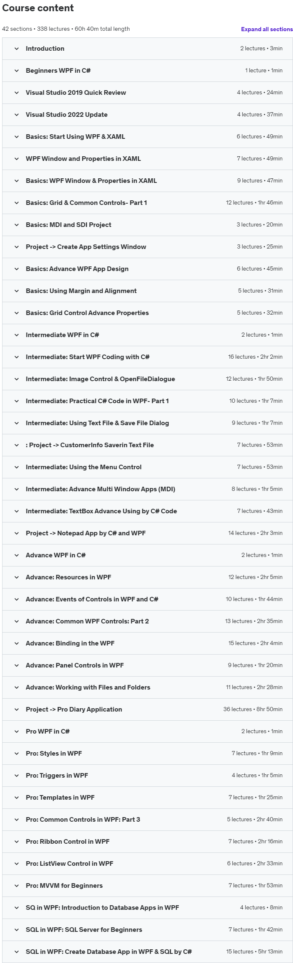Viewport: 293px width, 963px height.
Task: Open Advance: Binding in the WPF title
Action: click(x=70, y=643)
